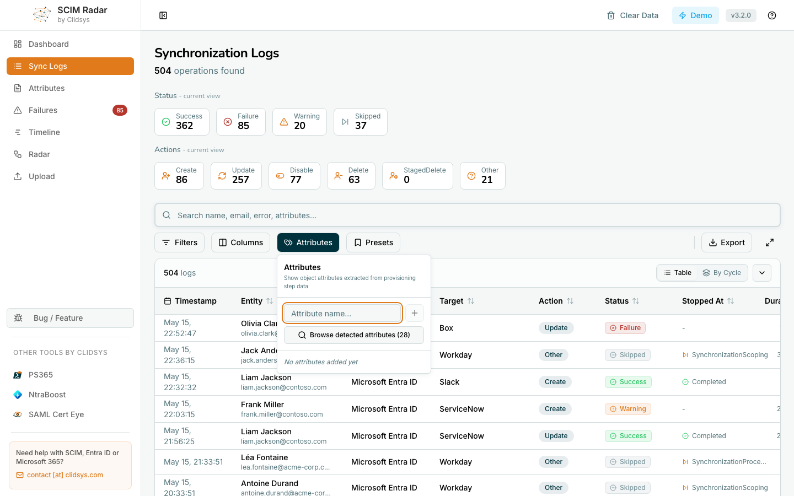Click Warning status badge for Frank Miller
794x496 pixels.
628,409
